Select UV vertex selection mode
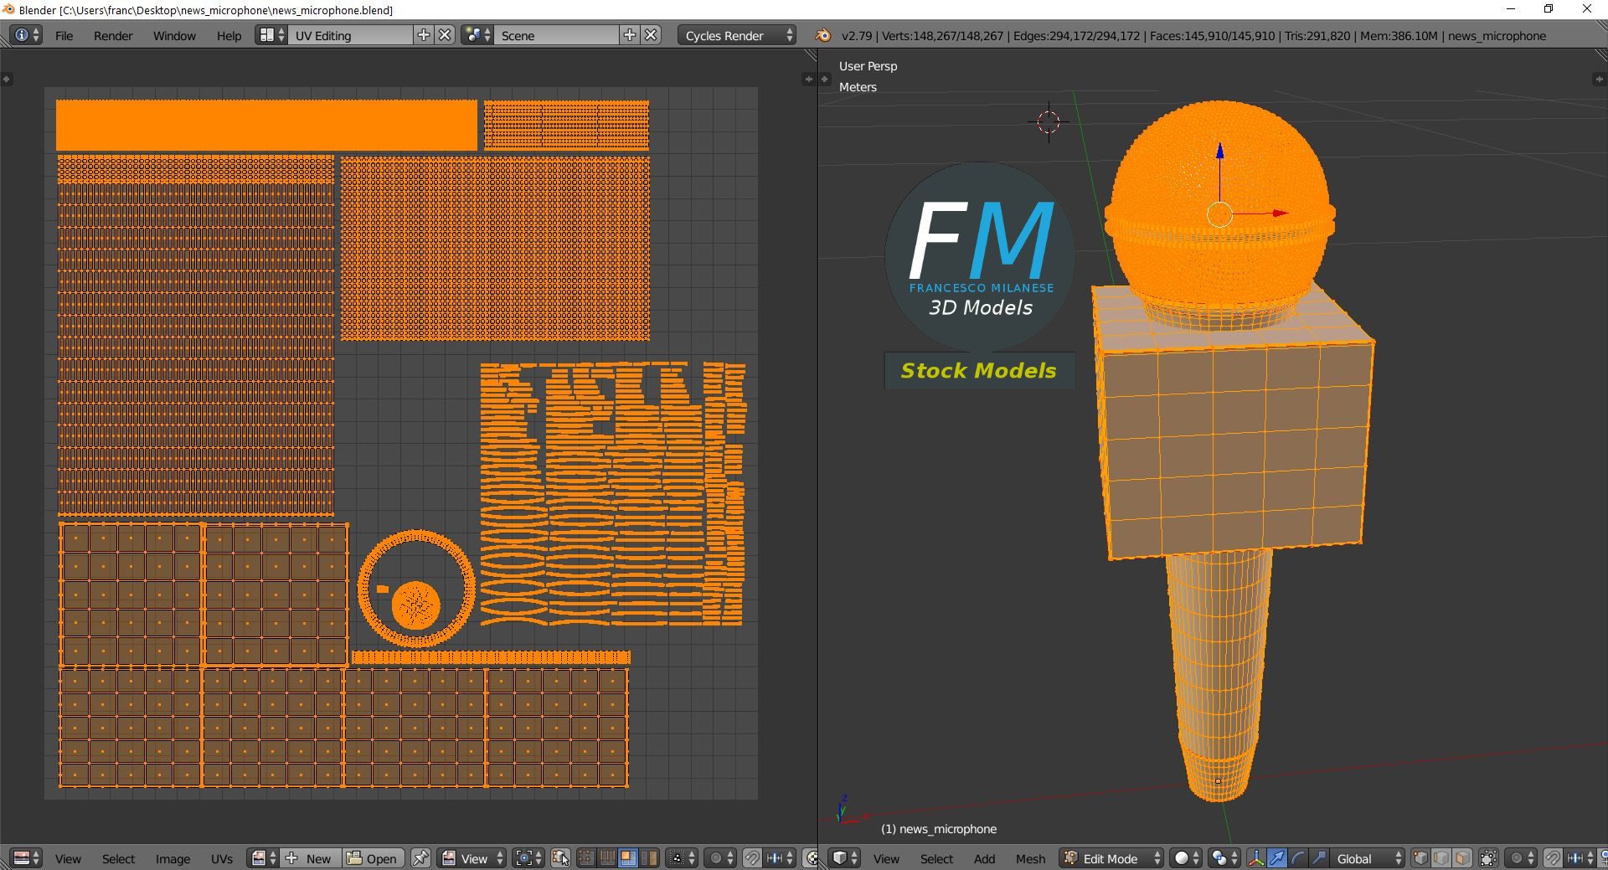Screen dimensions: 1608x870 tap(586, 858)
